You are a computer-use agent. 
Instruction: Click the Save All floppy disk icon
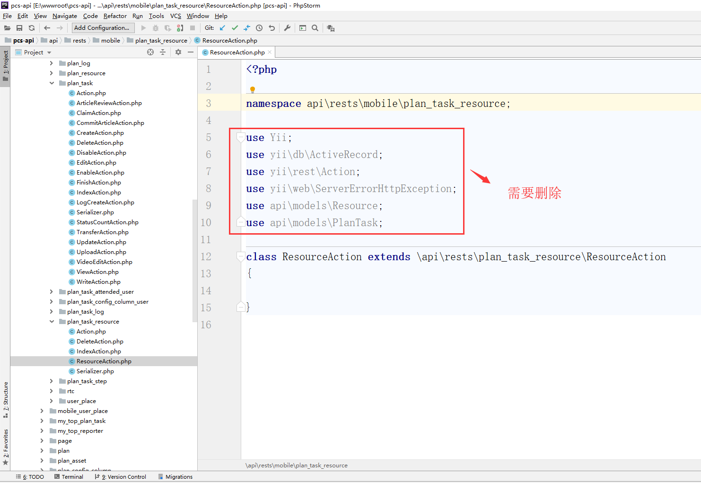(x=19, y=28)
